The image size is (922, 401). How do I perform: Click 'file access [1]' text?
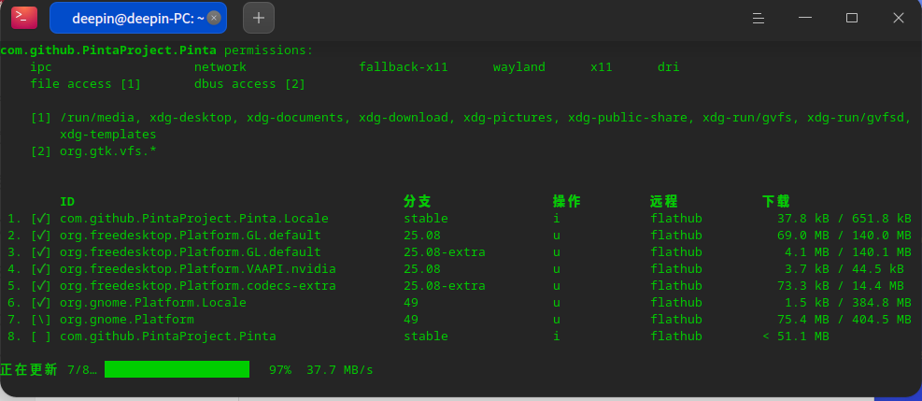click(x=86, y=84)
